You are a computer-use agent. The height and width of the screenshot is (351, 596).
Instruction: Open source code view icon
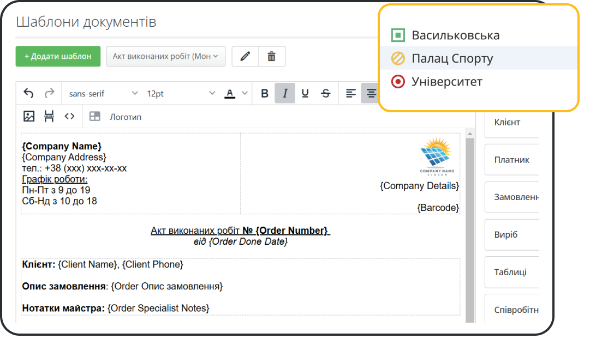pyautogui.click(x=69, y=116)
